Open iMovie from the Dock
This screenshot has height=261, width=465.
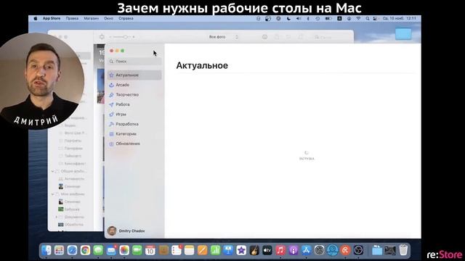[x=241, y=250]
